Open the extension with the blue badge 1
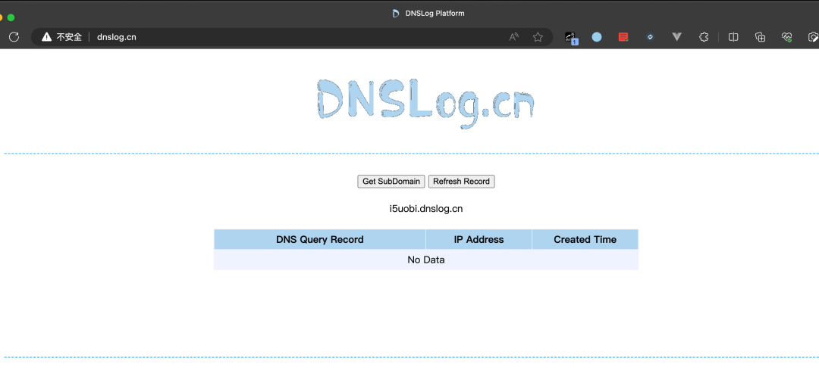The image size is (819, 373). [x=571, y=38]
